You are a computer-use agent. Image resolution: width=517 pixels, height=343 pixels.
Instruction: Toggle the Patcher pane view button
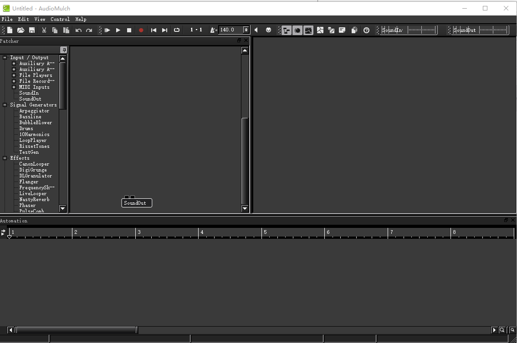pos(287,30)
